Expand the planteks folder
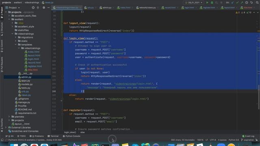Viewport: 260px width, 146px height. (x=9, y=117)
